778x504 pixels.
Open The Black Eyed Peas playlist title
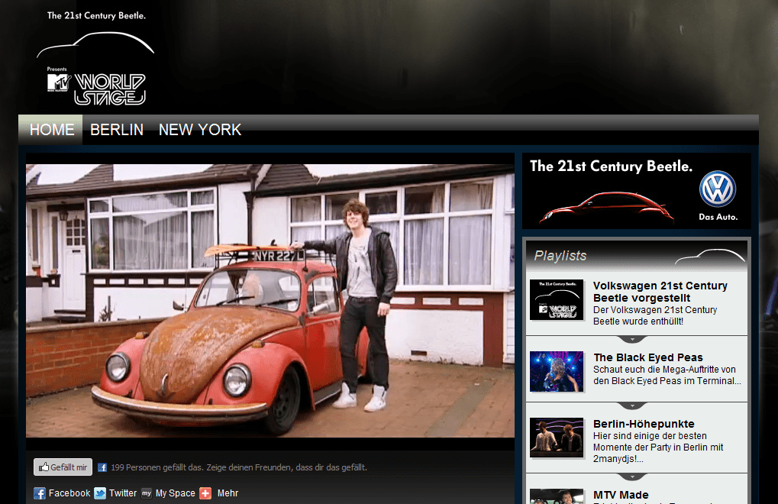[648, 357]
